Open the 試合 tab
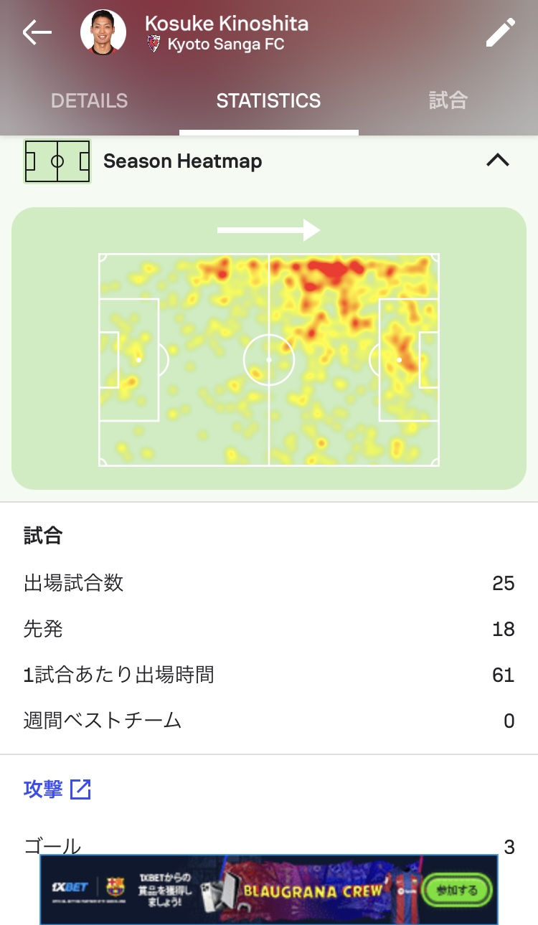 (448, 100)
